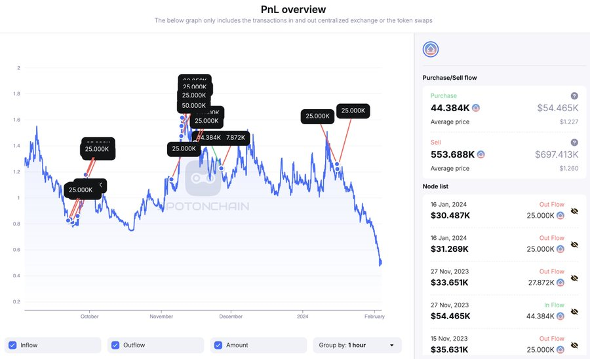Hide the $33.651K 27 Nov node
This screenshot has width=590, height=359.
574,279
